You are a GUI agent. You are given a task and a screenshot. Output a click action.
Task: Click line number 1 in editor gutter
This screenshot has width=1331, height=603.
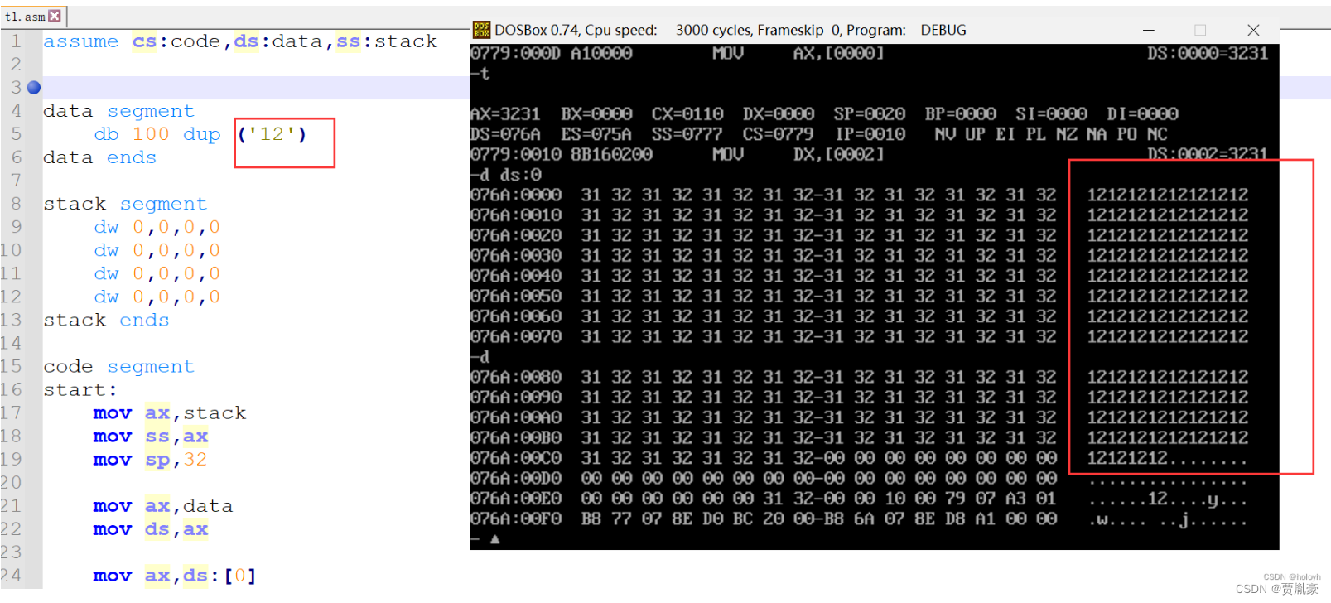[x=17, y=41]
